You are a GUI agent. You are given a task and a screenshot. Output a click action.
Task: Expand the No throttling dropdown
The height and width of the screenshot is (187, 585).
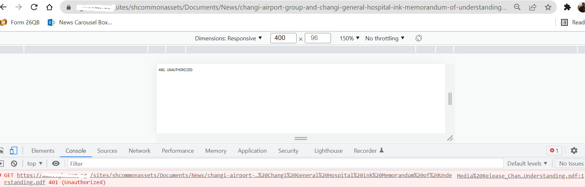(385, 38)
